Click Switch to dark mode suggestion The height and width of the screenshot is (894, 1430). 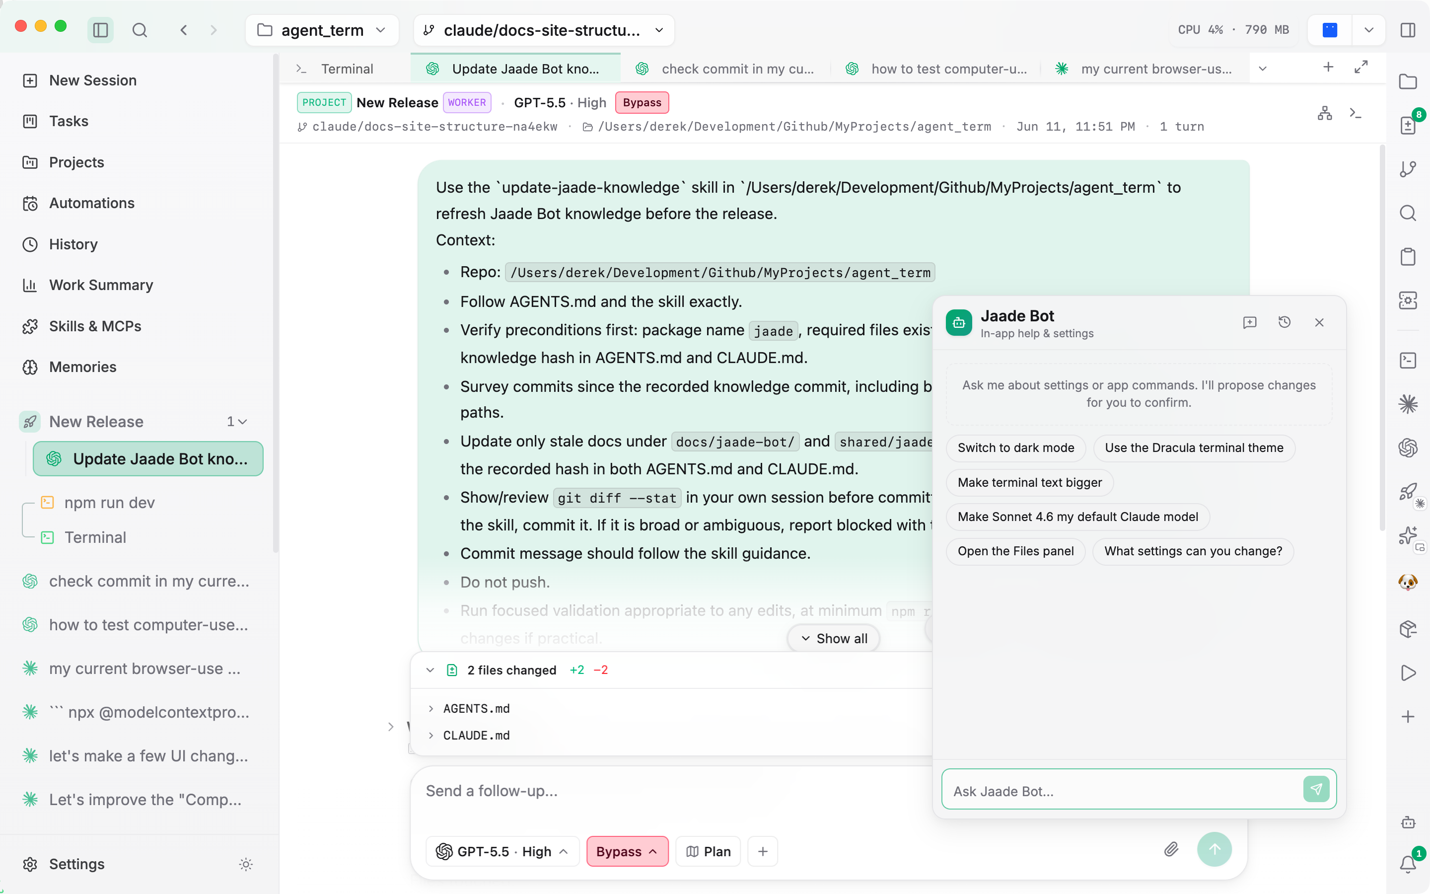click(1015, 447)
